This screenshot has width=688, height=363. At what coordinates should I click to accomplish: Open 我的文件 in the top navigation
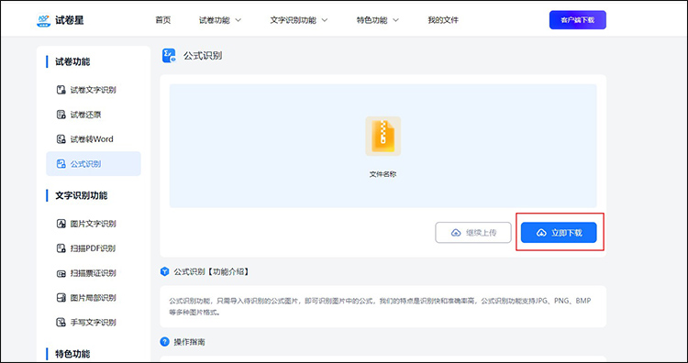tap(443, 20)
